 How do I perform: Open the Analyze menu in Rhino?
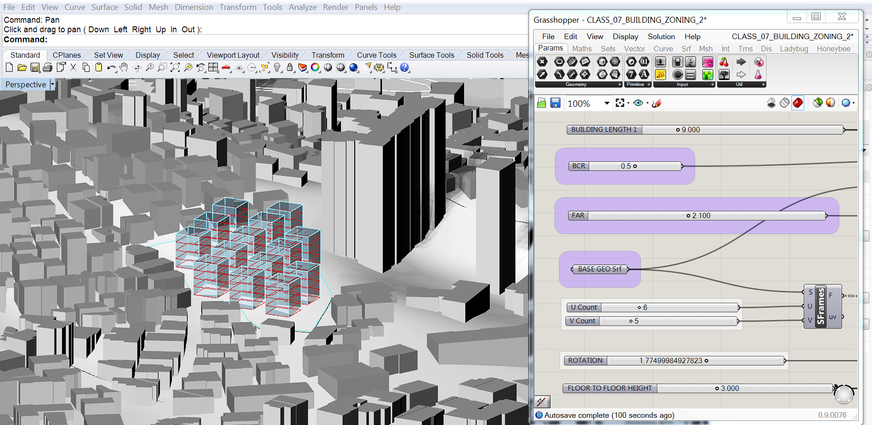[302, 7]
